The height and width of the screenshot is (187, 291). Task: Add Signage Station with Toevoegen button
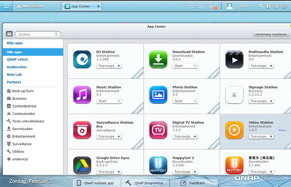point(261,101)
